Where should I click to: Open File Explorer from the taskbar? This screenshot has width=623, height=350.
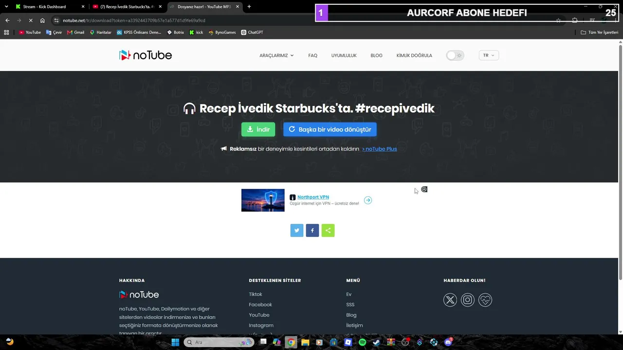coord(305,342)
